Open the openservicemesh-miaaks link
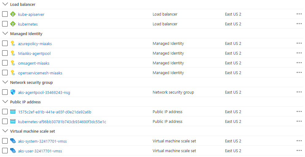The image size is (305, 157). 40,73
